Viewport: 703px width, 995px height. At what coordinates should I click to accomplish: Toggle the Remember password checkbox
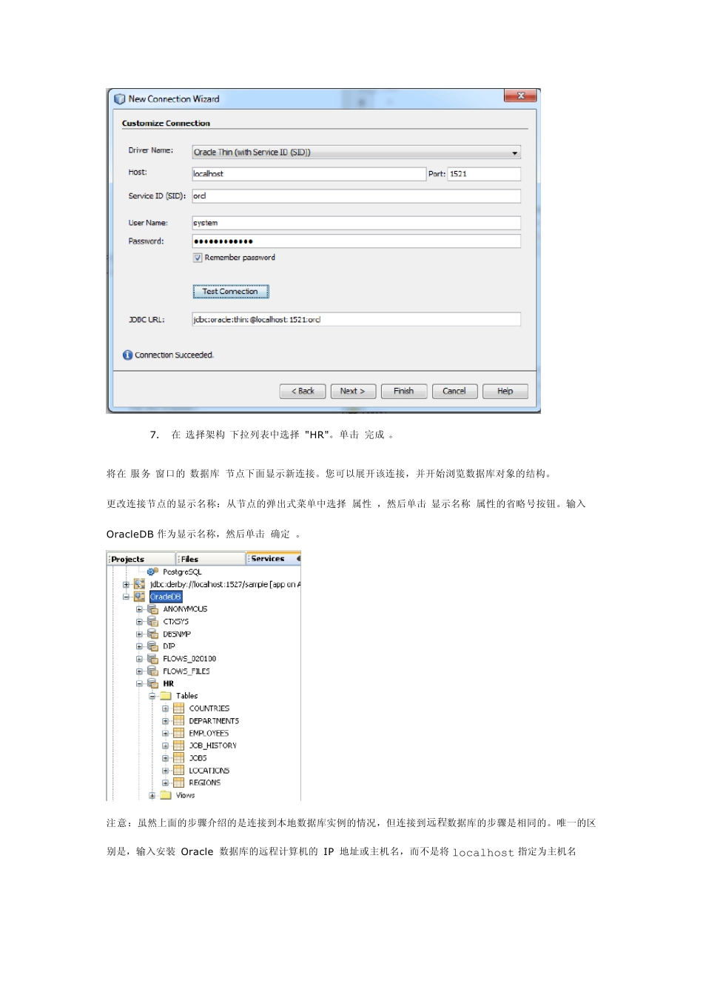(198, 258)
